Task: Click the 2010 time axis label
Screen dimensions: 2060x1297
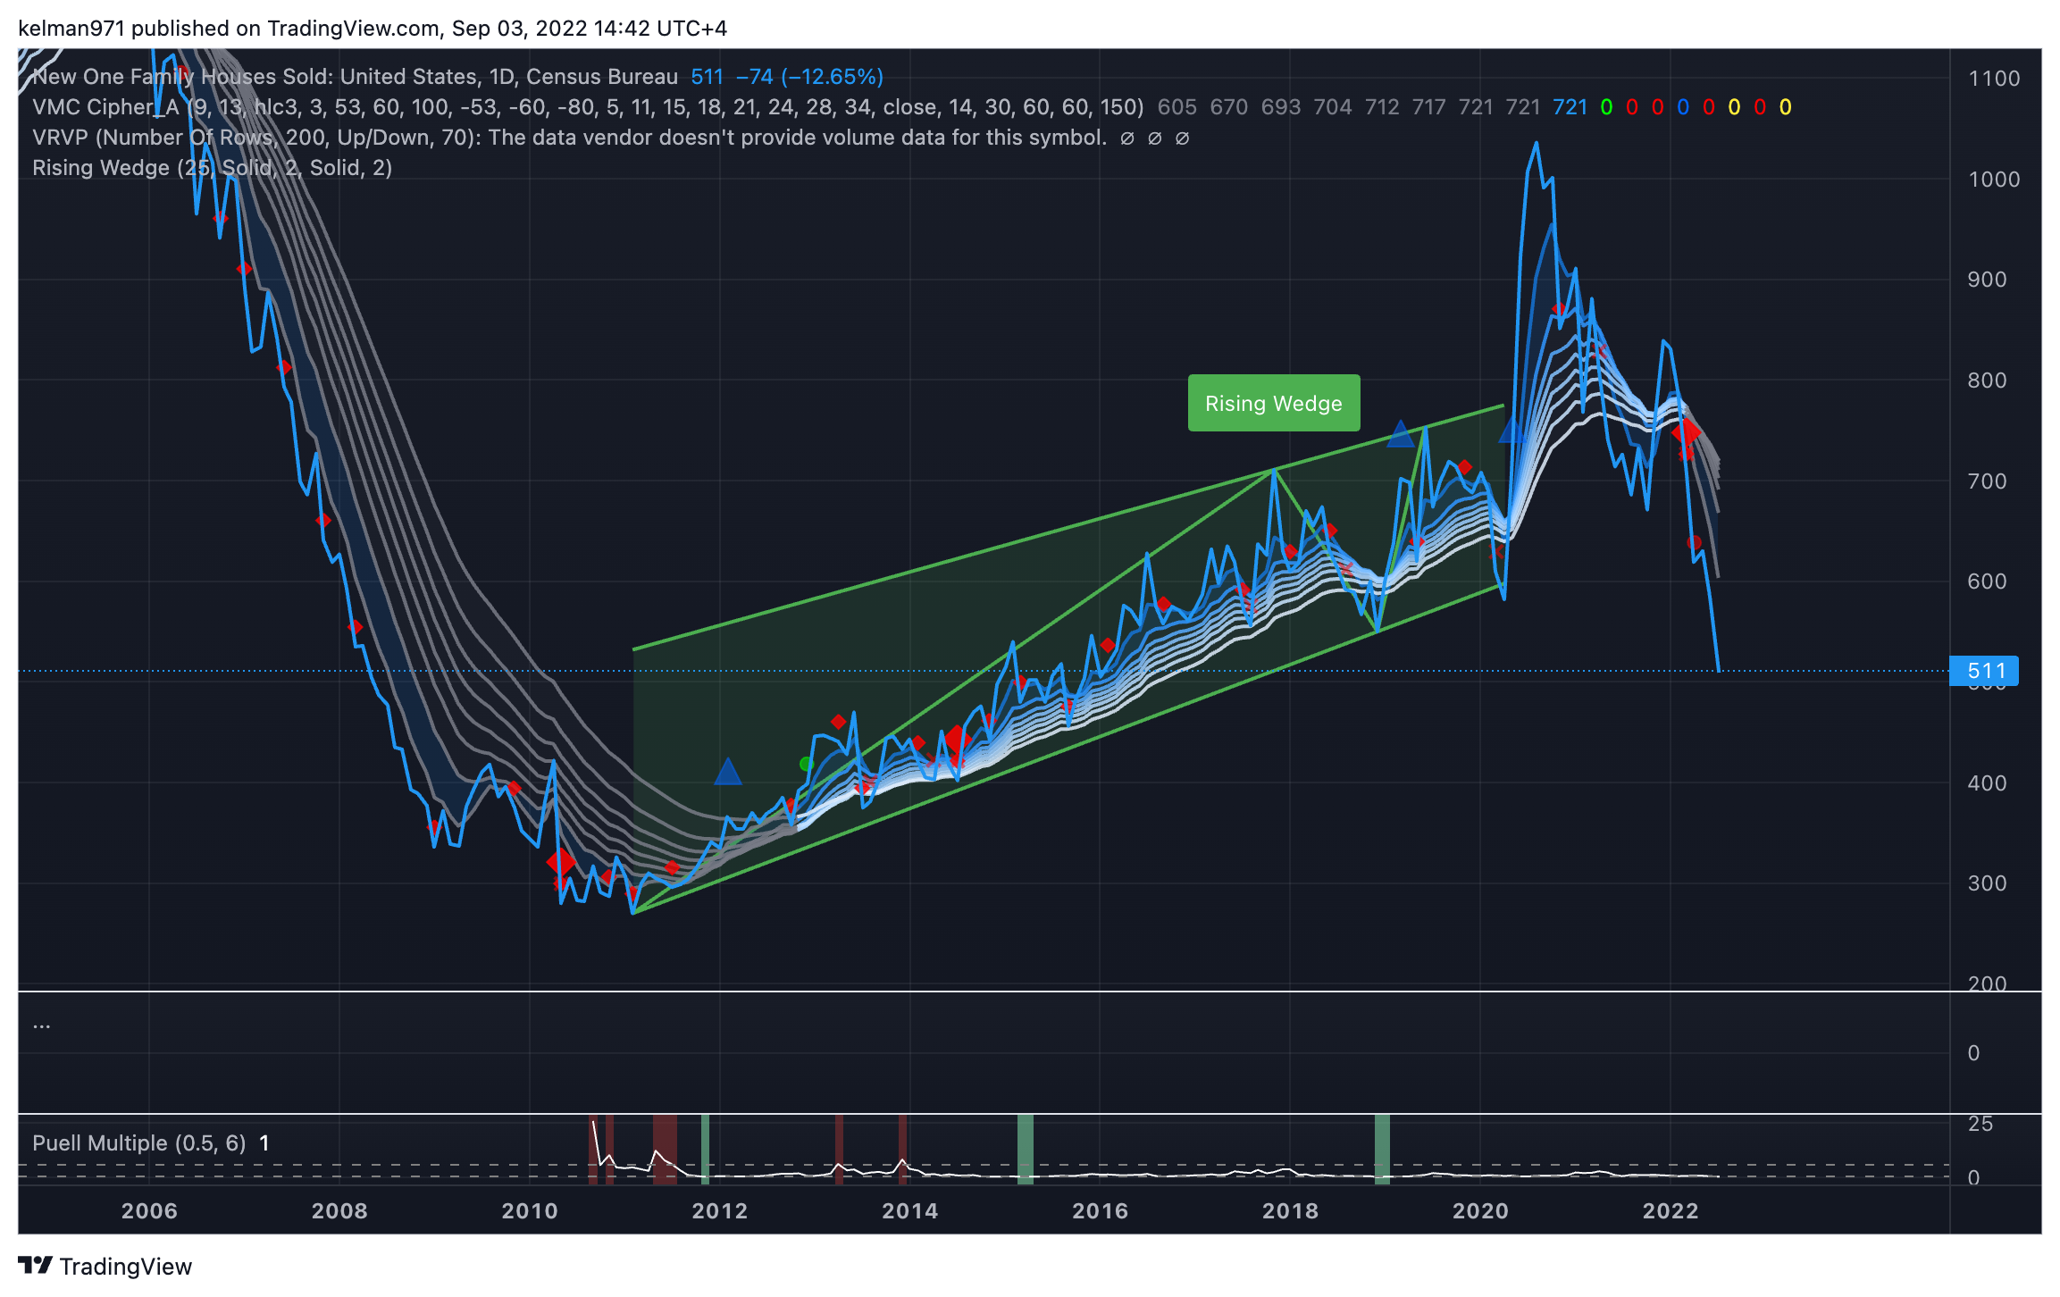Action: 530,1211
